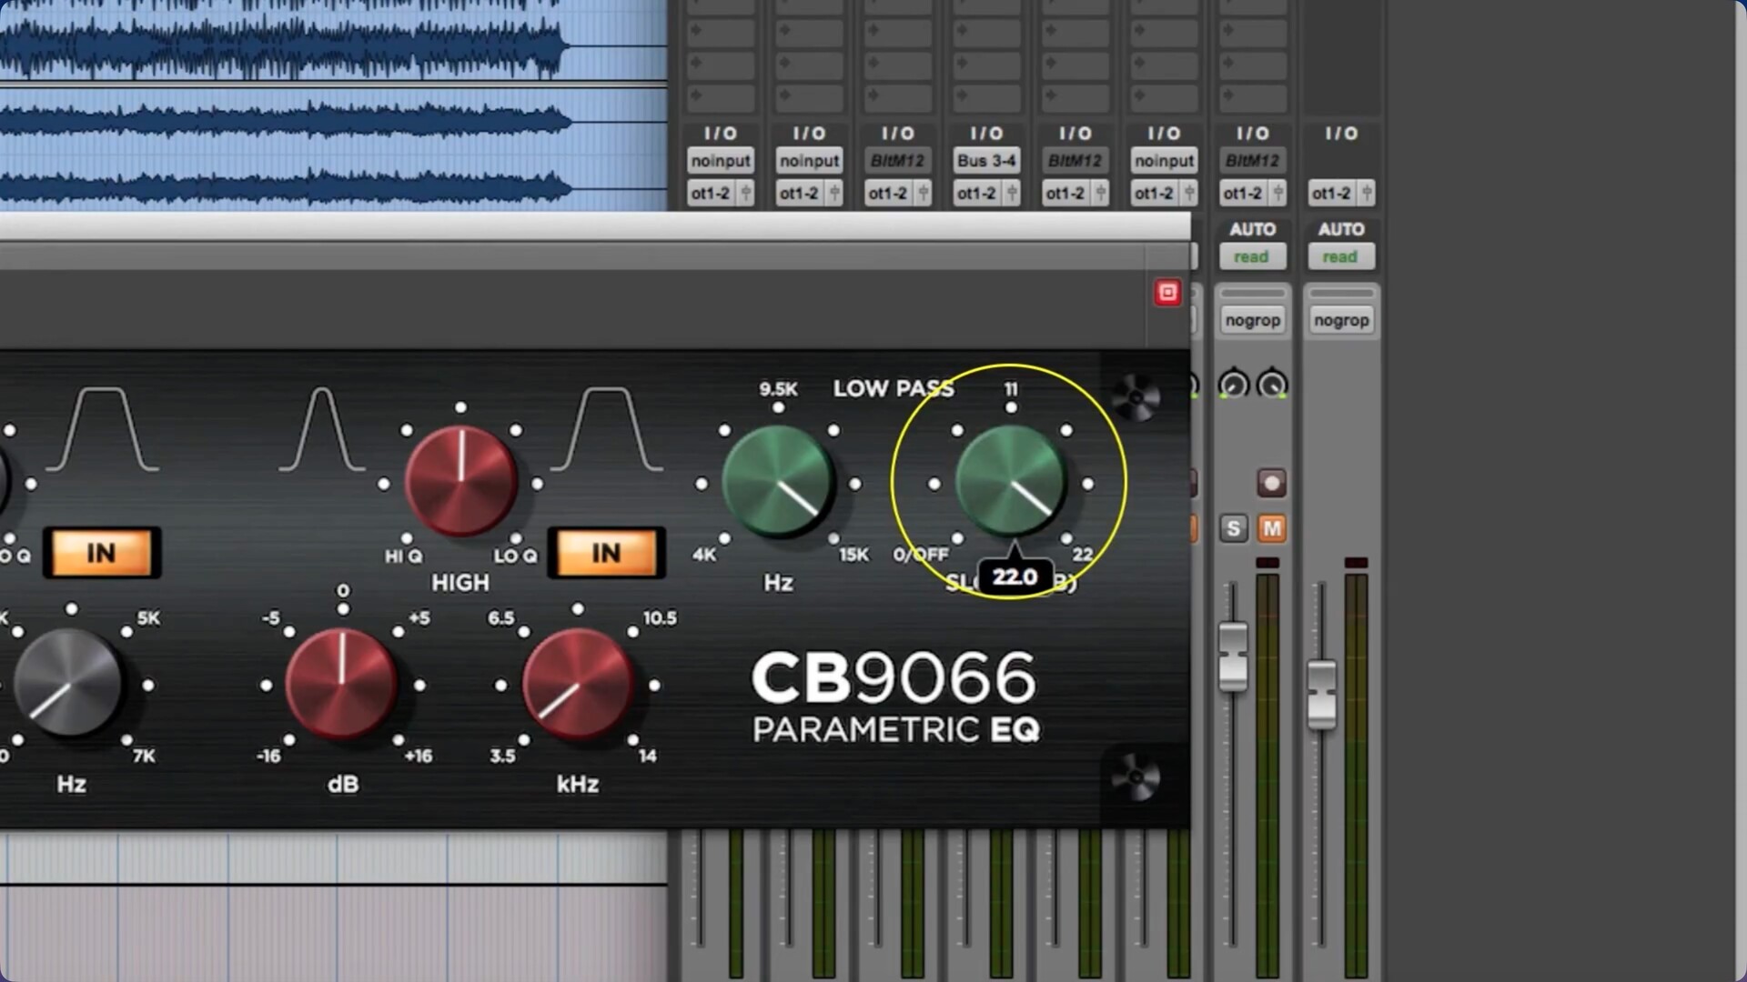Toggle the left band IN button
The height and width of the screenshot is (982, 1747).
(x=101, y=553)
